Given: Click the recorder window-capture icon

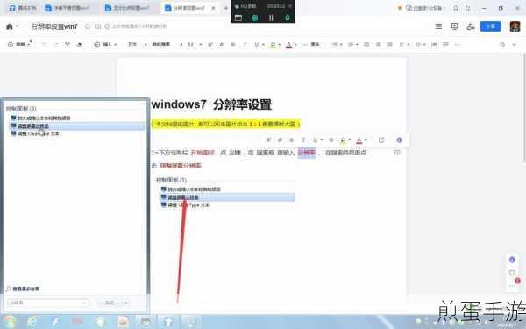Looking at the screenshot, I should click(238, 18).
